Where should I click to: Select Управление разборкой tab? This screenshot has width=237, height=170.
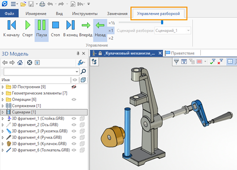(x=158, y=14)
